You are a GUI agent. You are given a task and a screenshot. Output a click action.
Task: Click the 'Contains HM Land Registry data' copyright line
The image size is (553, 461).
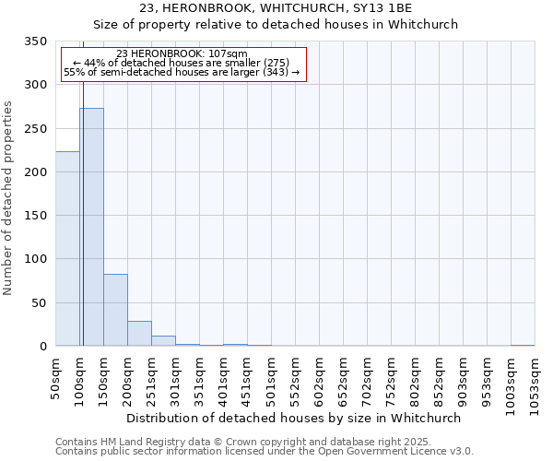243,442
